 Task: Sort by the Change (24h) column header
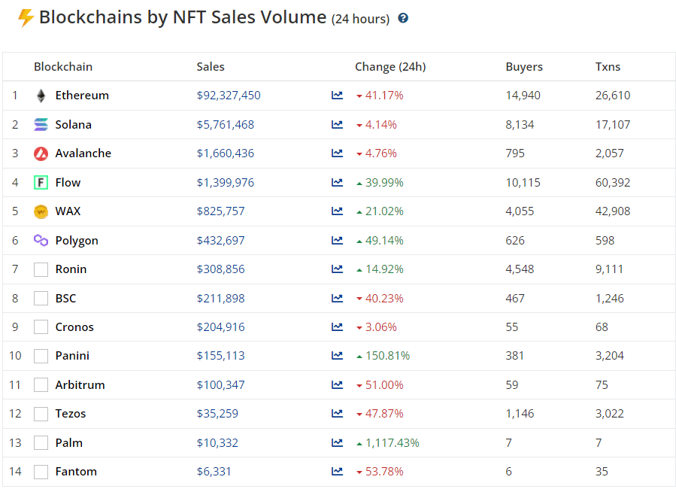[390, 67]
